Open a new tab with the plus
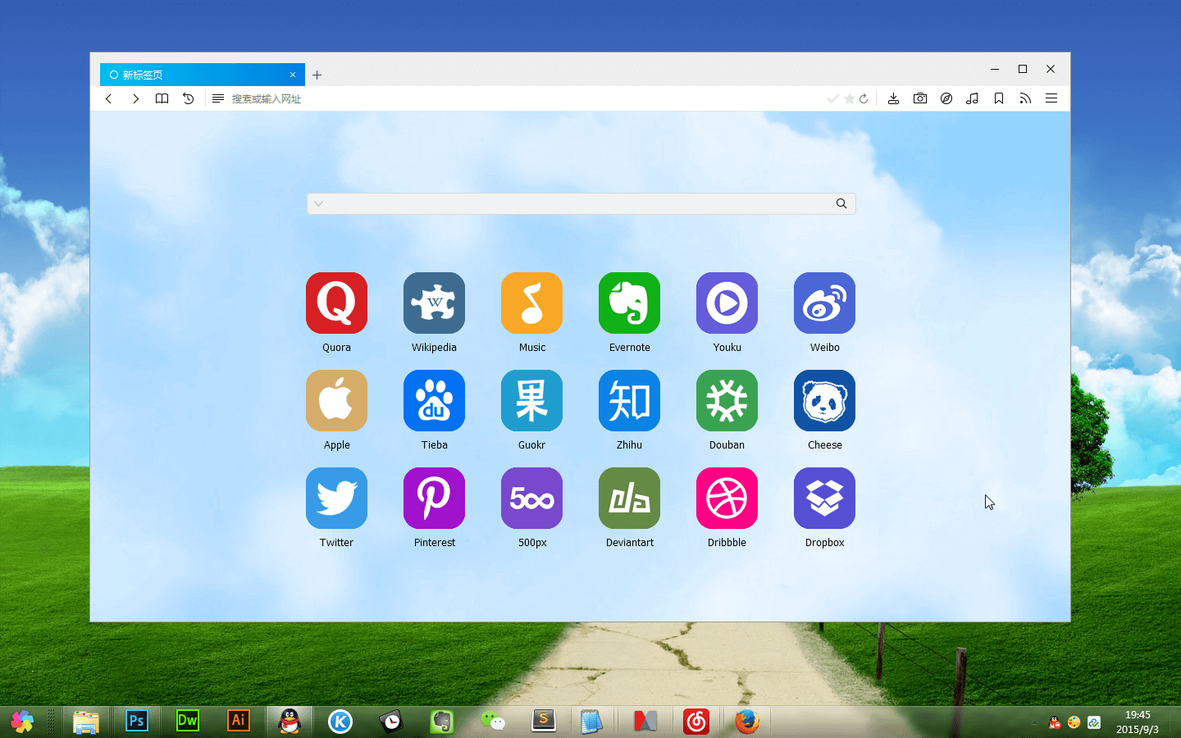 point(317,75)
